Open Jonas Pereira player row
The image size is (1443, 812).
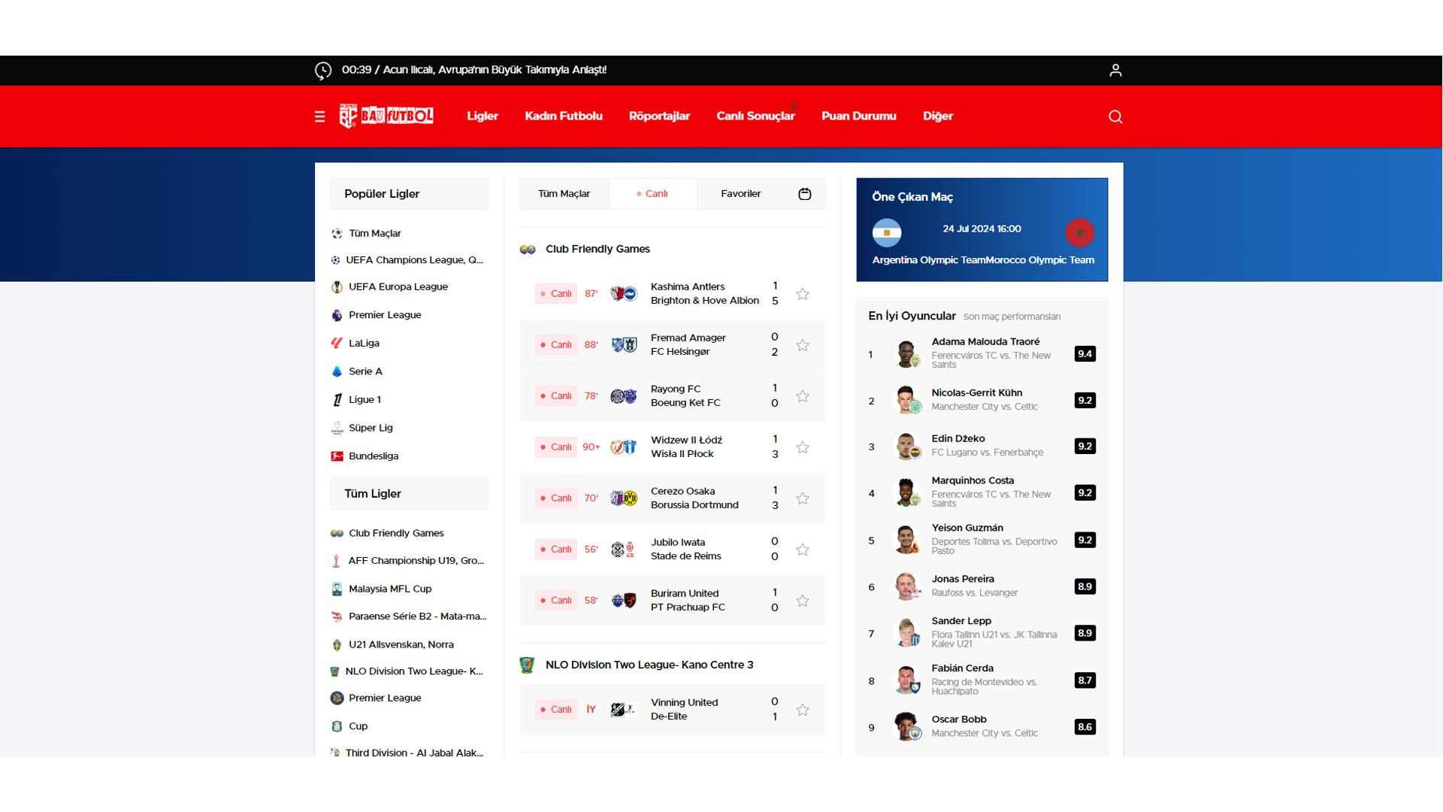coord(982,587)
